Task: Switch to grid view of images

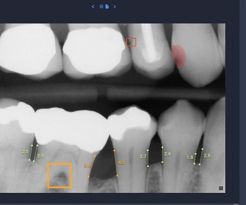Action: [x=102, y=7]
